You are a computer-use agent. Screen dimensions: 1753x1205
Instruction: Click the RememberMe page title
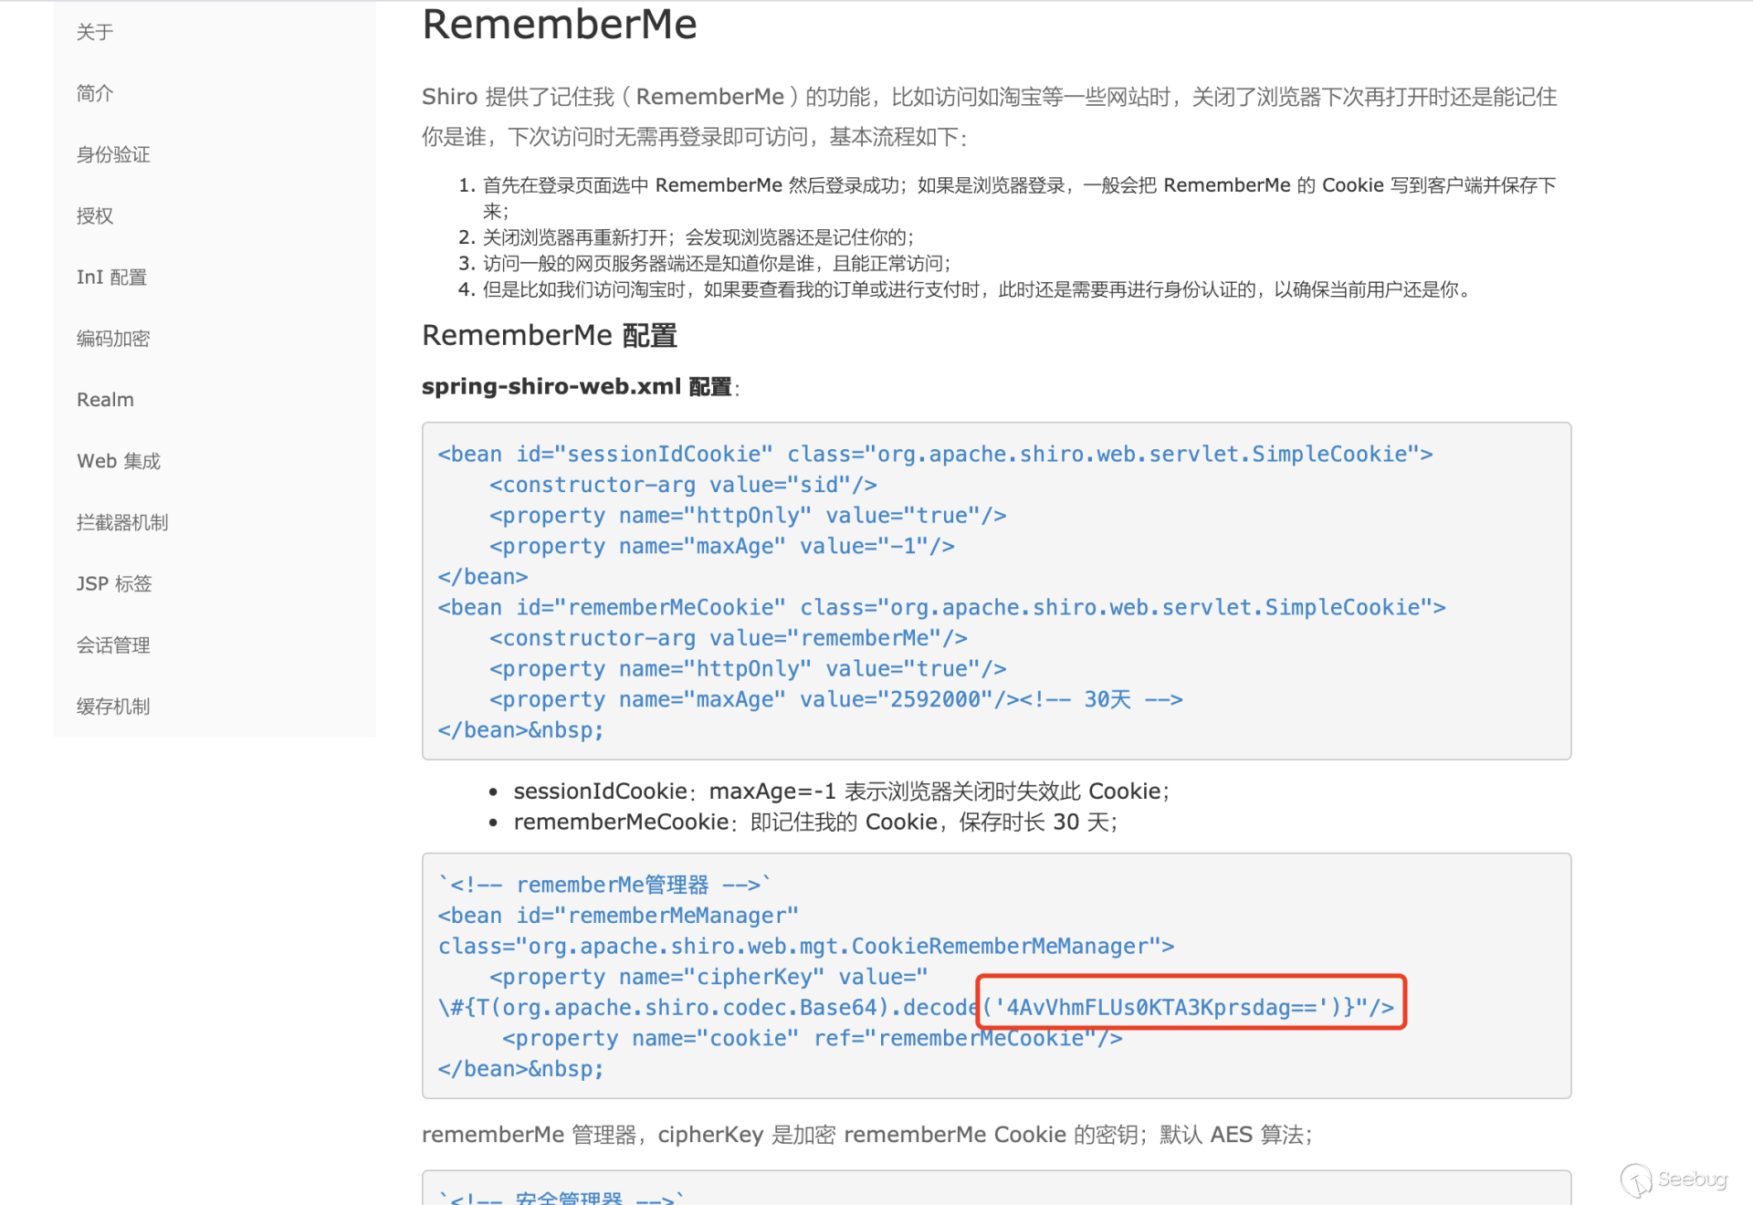click(559, 24)
